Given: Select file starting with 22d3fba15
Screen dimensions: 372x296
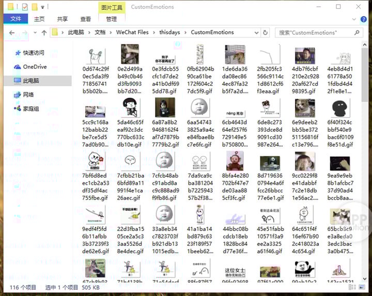Looking at the screenshot, I should [x=130, y=229].
